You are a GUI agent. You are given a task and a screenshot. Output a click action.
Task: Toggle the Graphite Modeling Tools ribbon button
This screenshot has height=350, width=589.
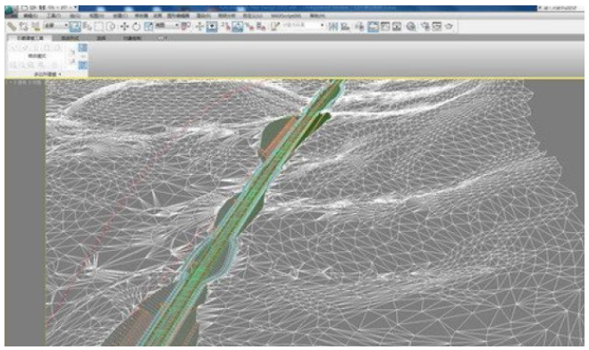[x=373, y=26]
